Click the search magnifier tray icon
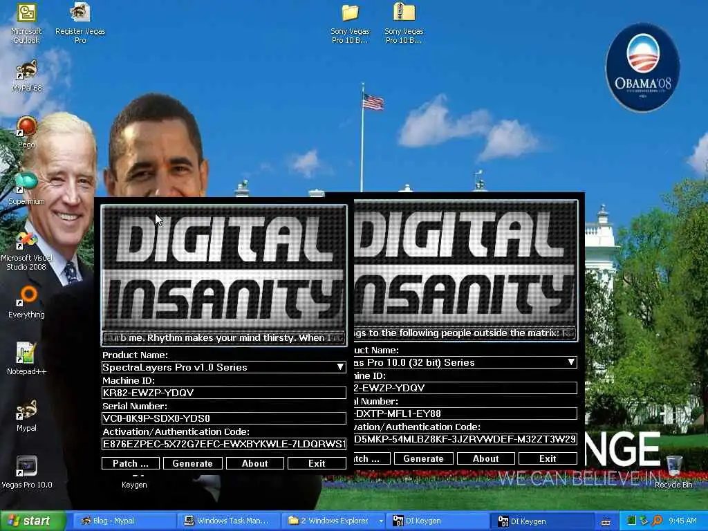Viewport: 708px width, 531px height. [x=658, y=521]
